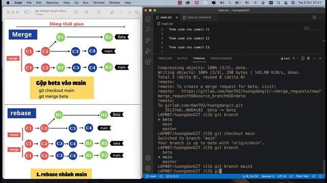This screenshot has width=327, height=183.
Task: Change end of line sequence LF
Action: coord(291,176)
